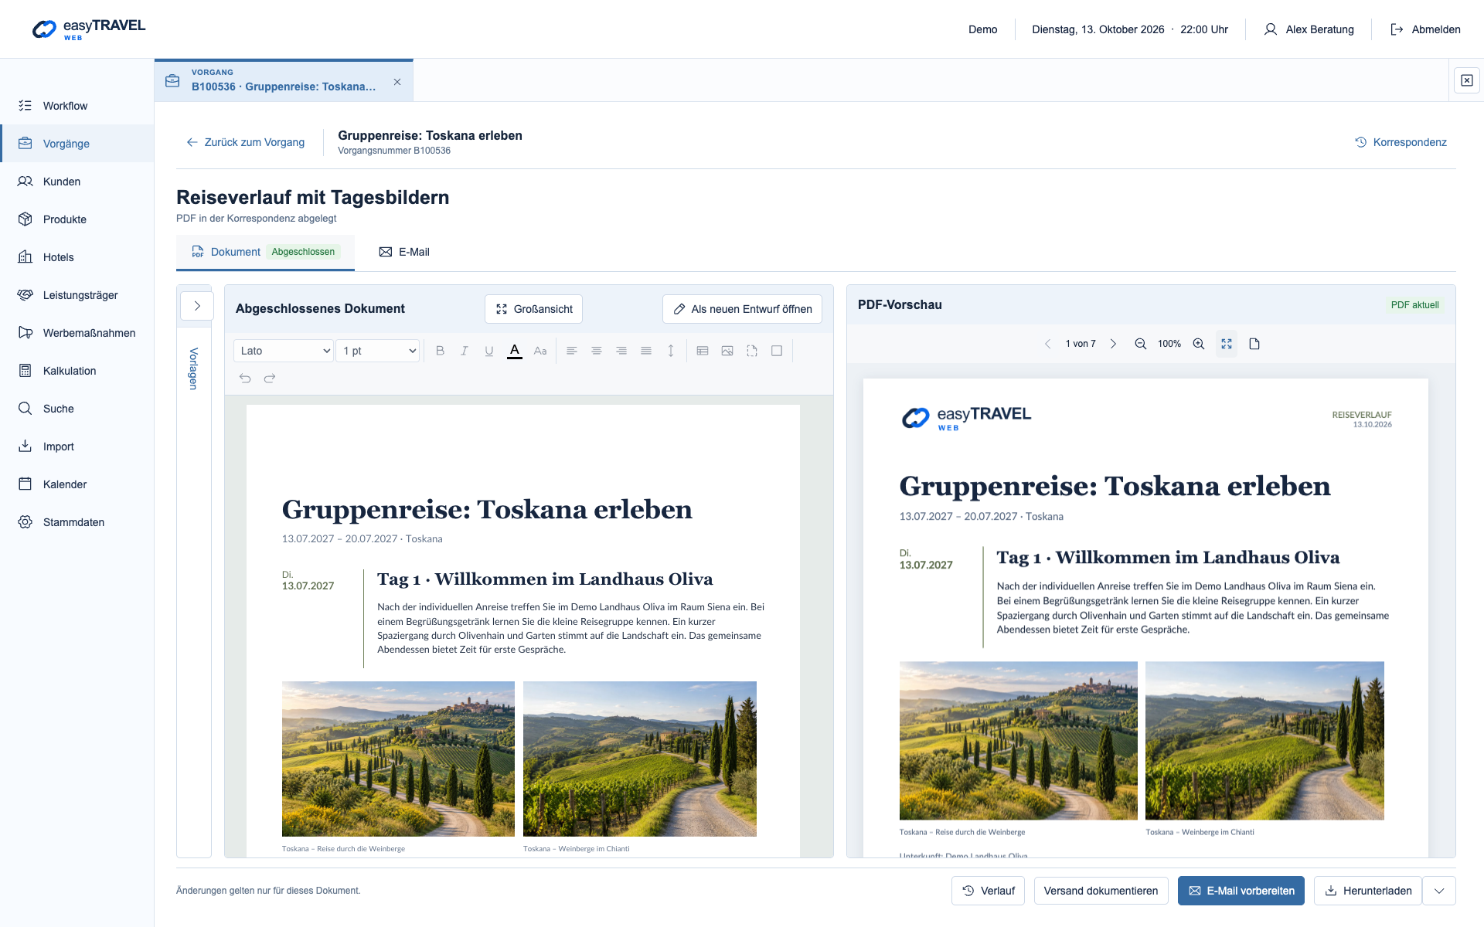Viewport: 1484px width, 927px height.
Task: Go to previous PDF preview page
Action: [1048, 344]
